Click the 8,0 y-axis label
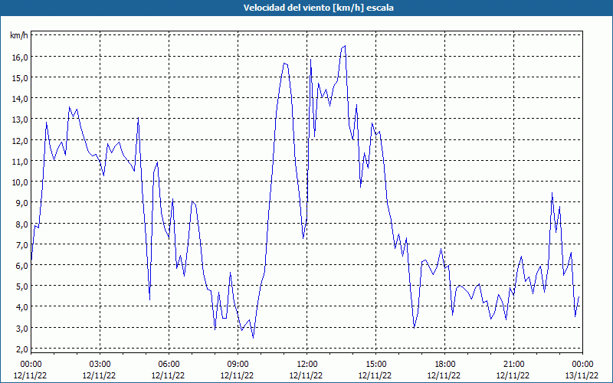The image size is (613, 383). click(22, 224)
